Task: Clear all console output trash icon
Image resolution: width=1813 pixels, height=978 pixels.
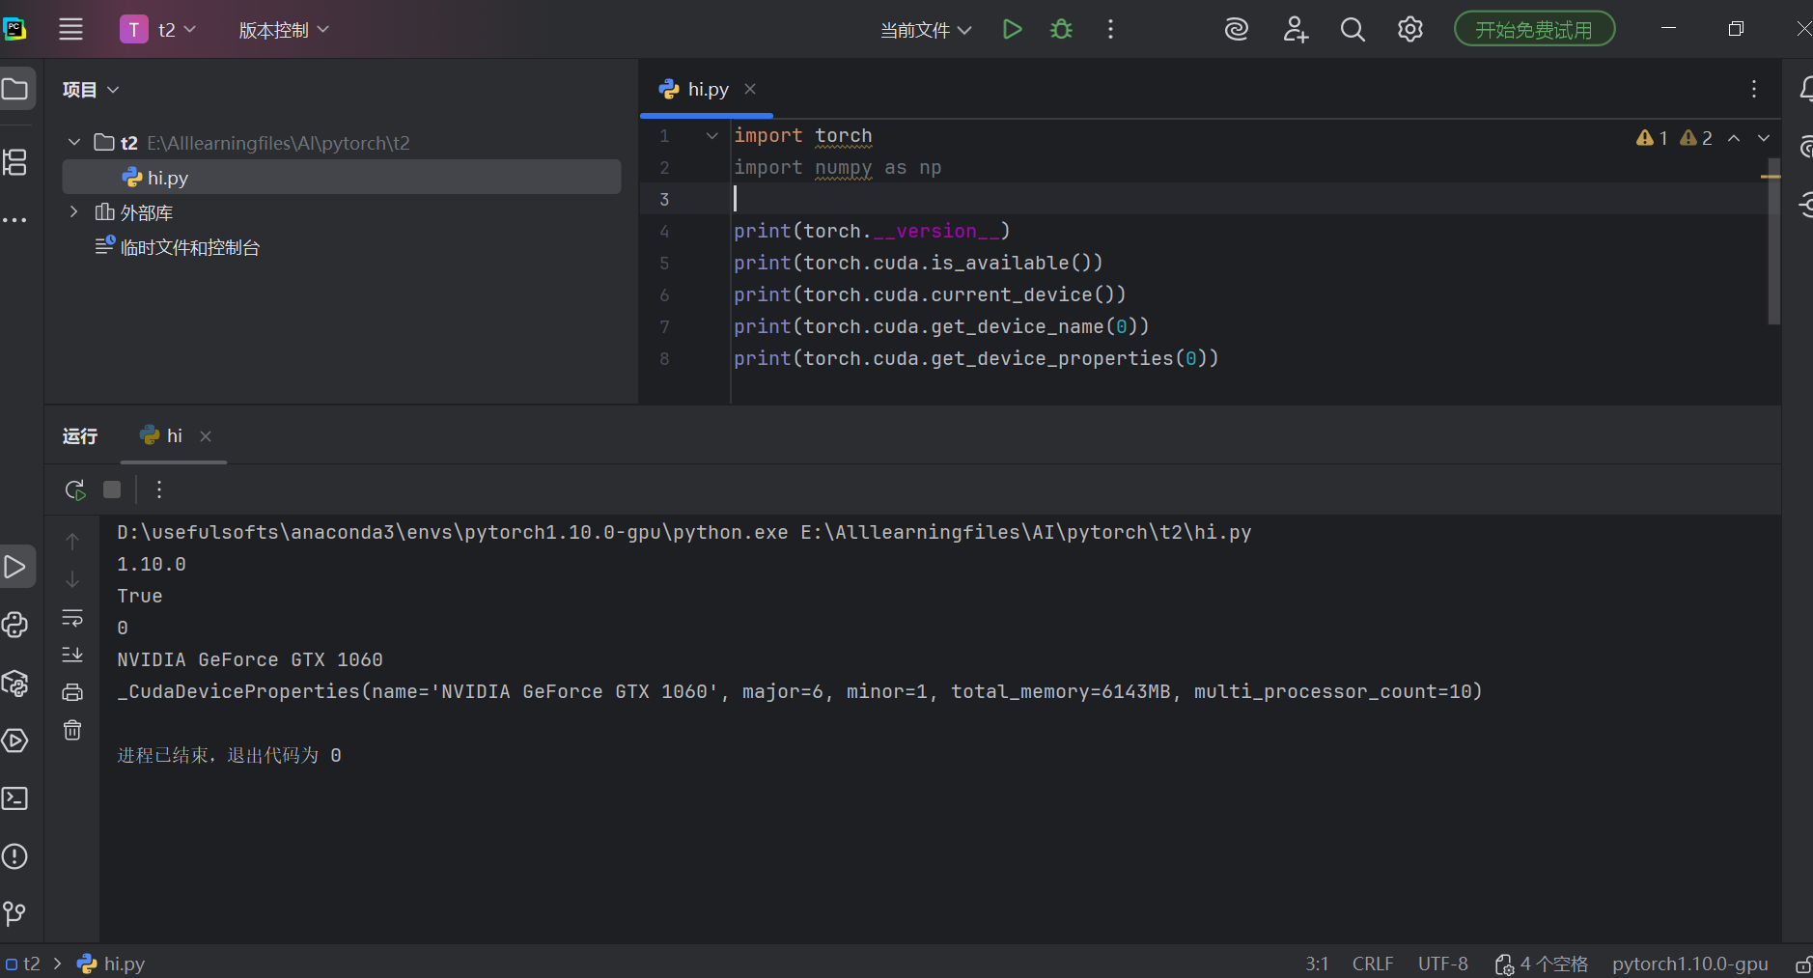Action: 72,730
